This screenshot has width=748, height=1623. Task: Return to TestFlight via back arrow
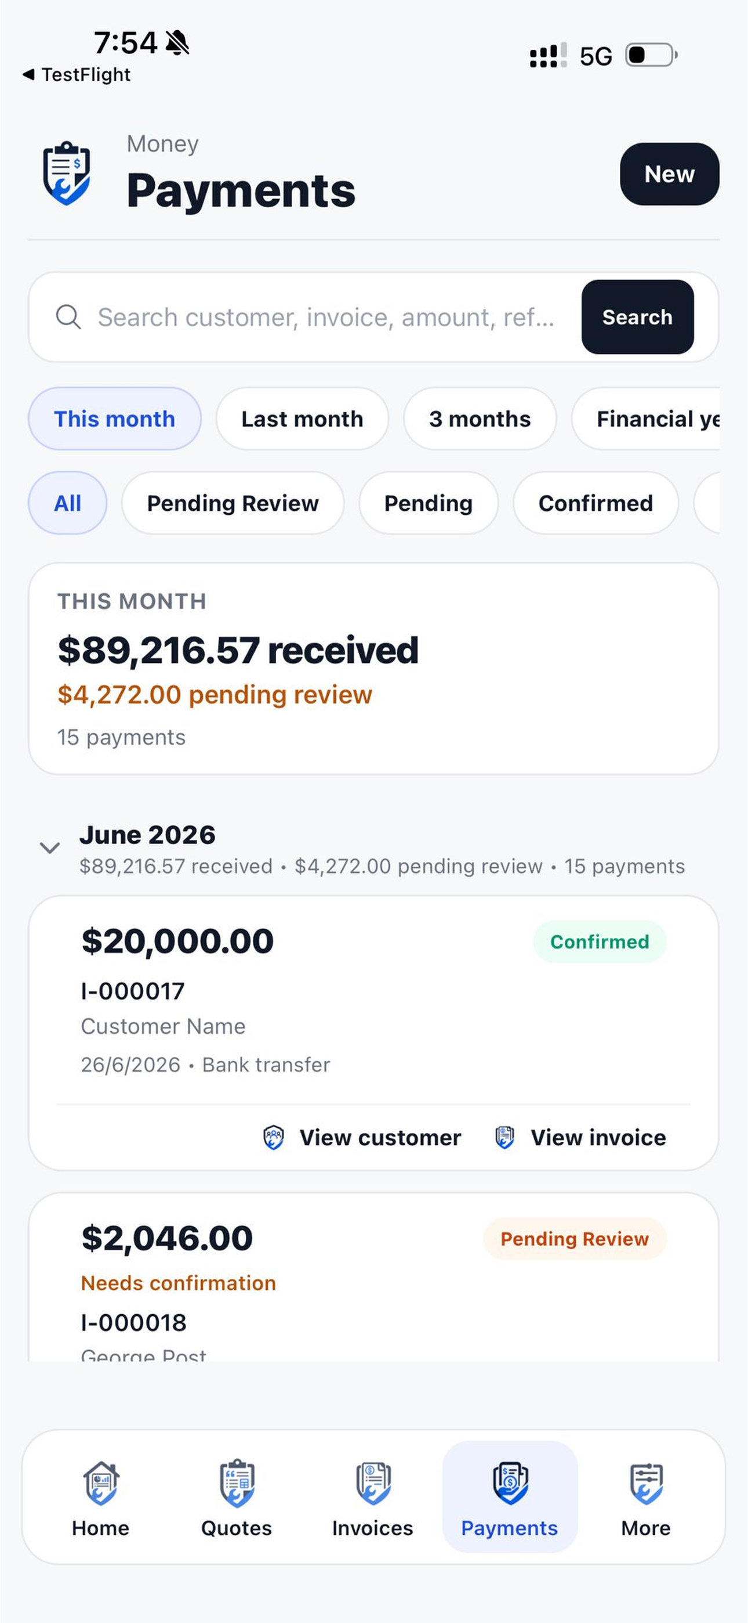point(28,74)
